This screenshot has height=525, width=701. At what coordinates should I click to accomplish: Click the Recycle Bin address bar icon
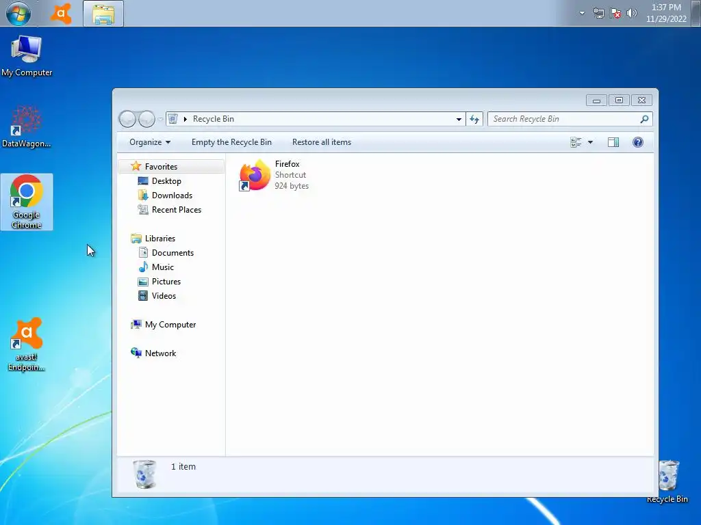pyautogui.click(x=173, y=119)
